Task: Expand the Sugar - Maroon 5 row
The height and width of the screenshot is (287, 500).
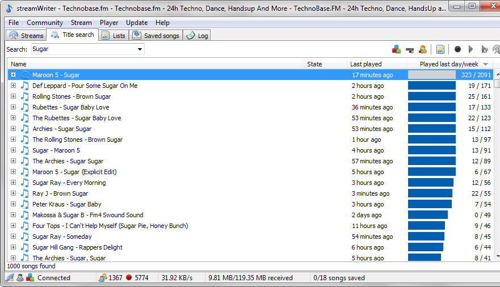Action: [14, 150]
